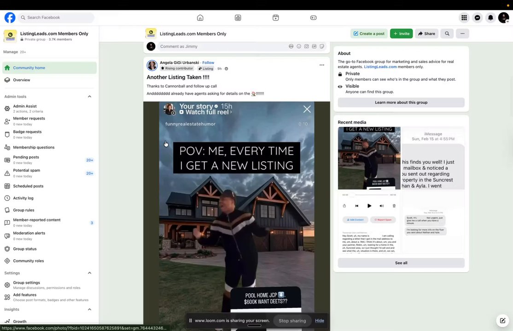This screenshot has height=331, width=513.
Task: Open the account profile avatar menu
Action: pyautogui.click(x=503, y=17)
